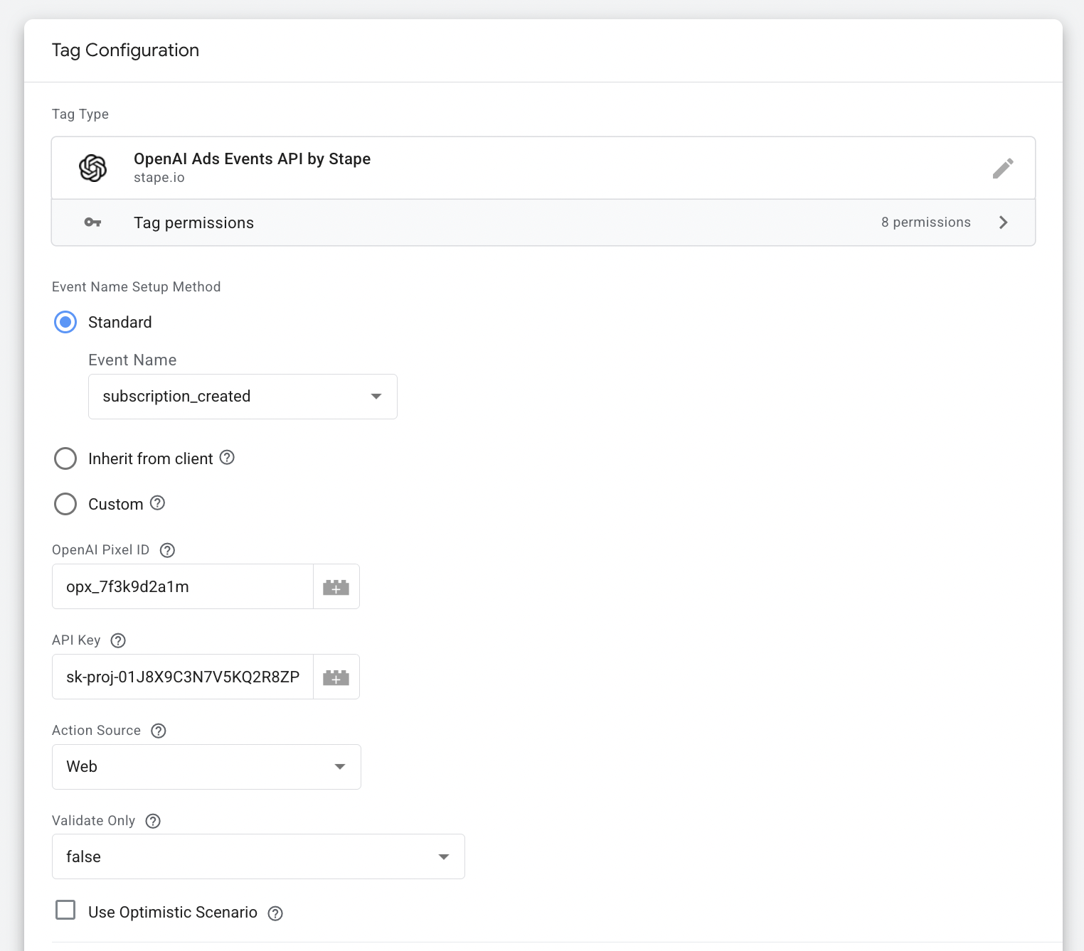Show help for API Key
This screenshot has height=951, width=1084.
point(119,640)
